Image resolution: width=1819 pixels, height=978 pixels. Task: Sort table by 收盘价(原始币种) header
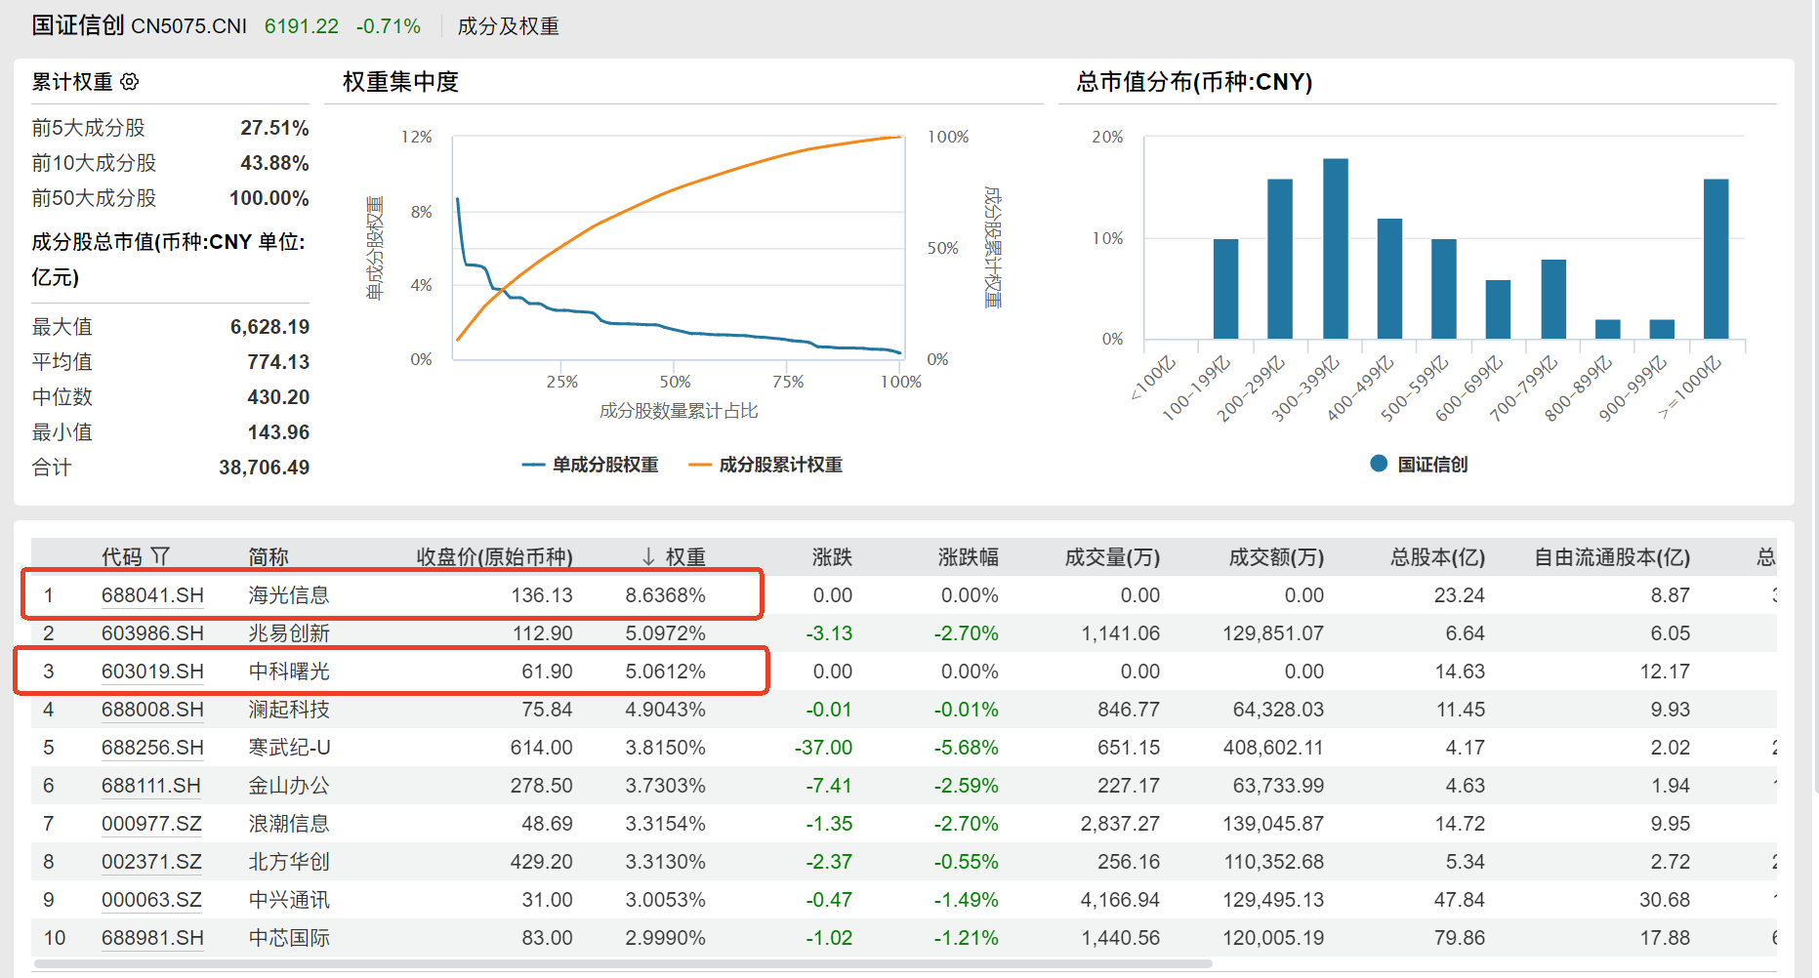(x=494, y=556)
